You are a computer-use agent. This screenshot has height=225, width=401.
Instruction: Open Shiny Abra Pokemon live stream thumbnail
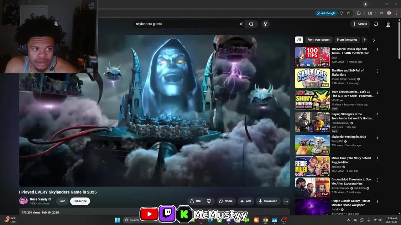[x=312, y=100]
